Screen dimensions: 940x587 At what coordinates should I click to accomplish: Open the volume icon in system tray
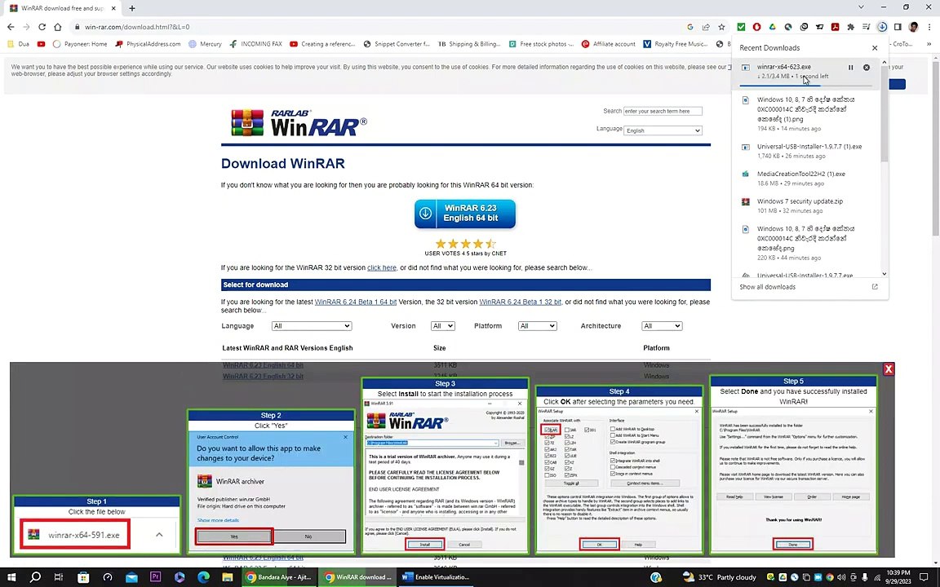click(841, 577)
